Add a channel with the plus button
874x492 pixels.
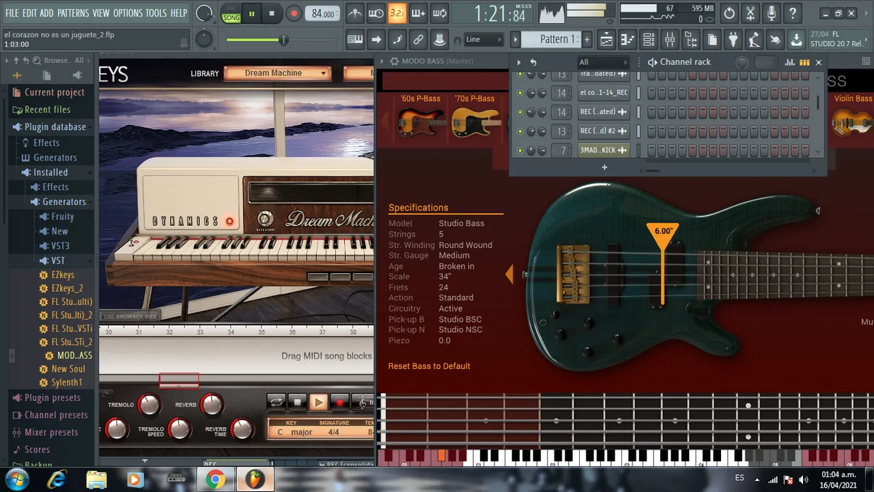604,167
